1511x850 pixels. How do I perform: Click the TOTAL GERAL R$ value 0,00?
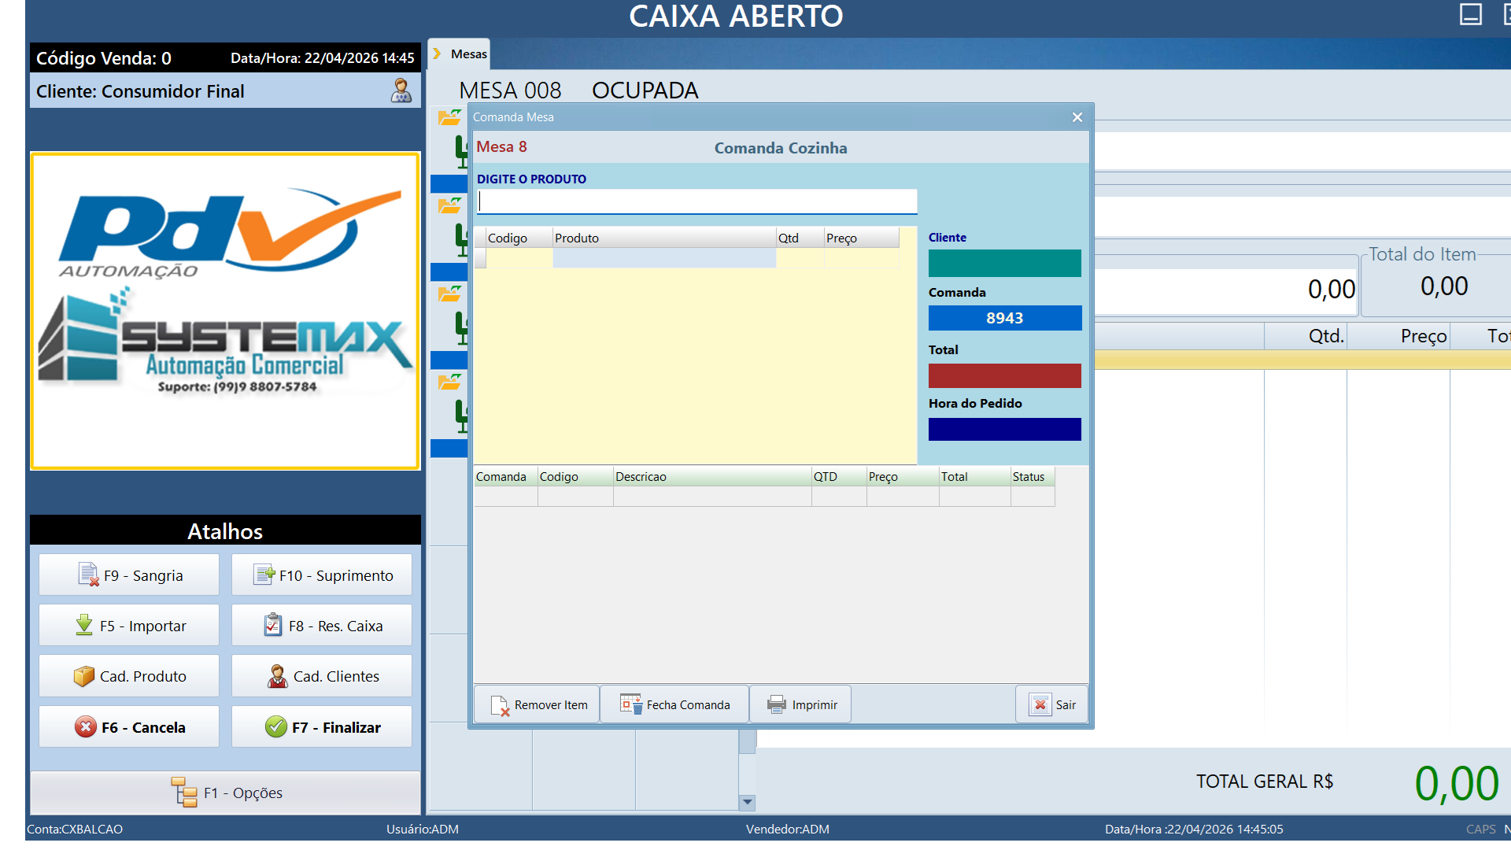[x=1457, y=783]
